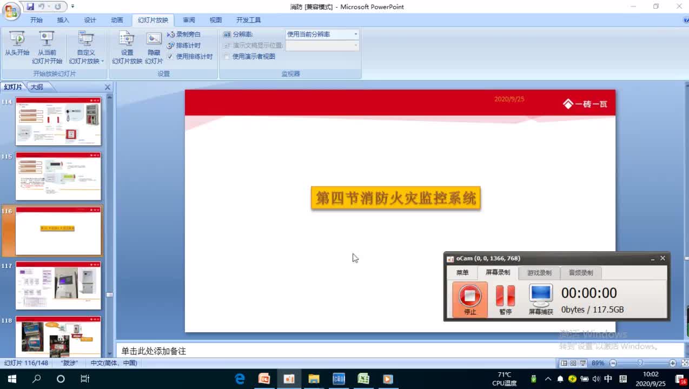Open Microsoft Edge from taskbar
This screenshot has height=389, width=689.
240,379
